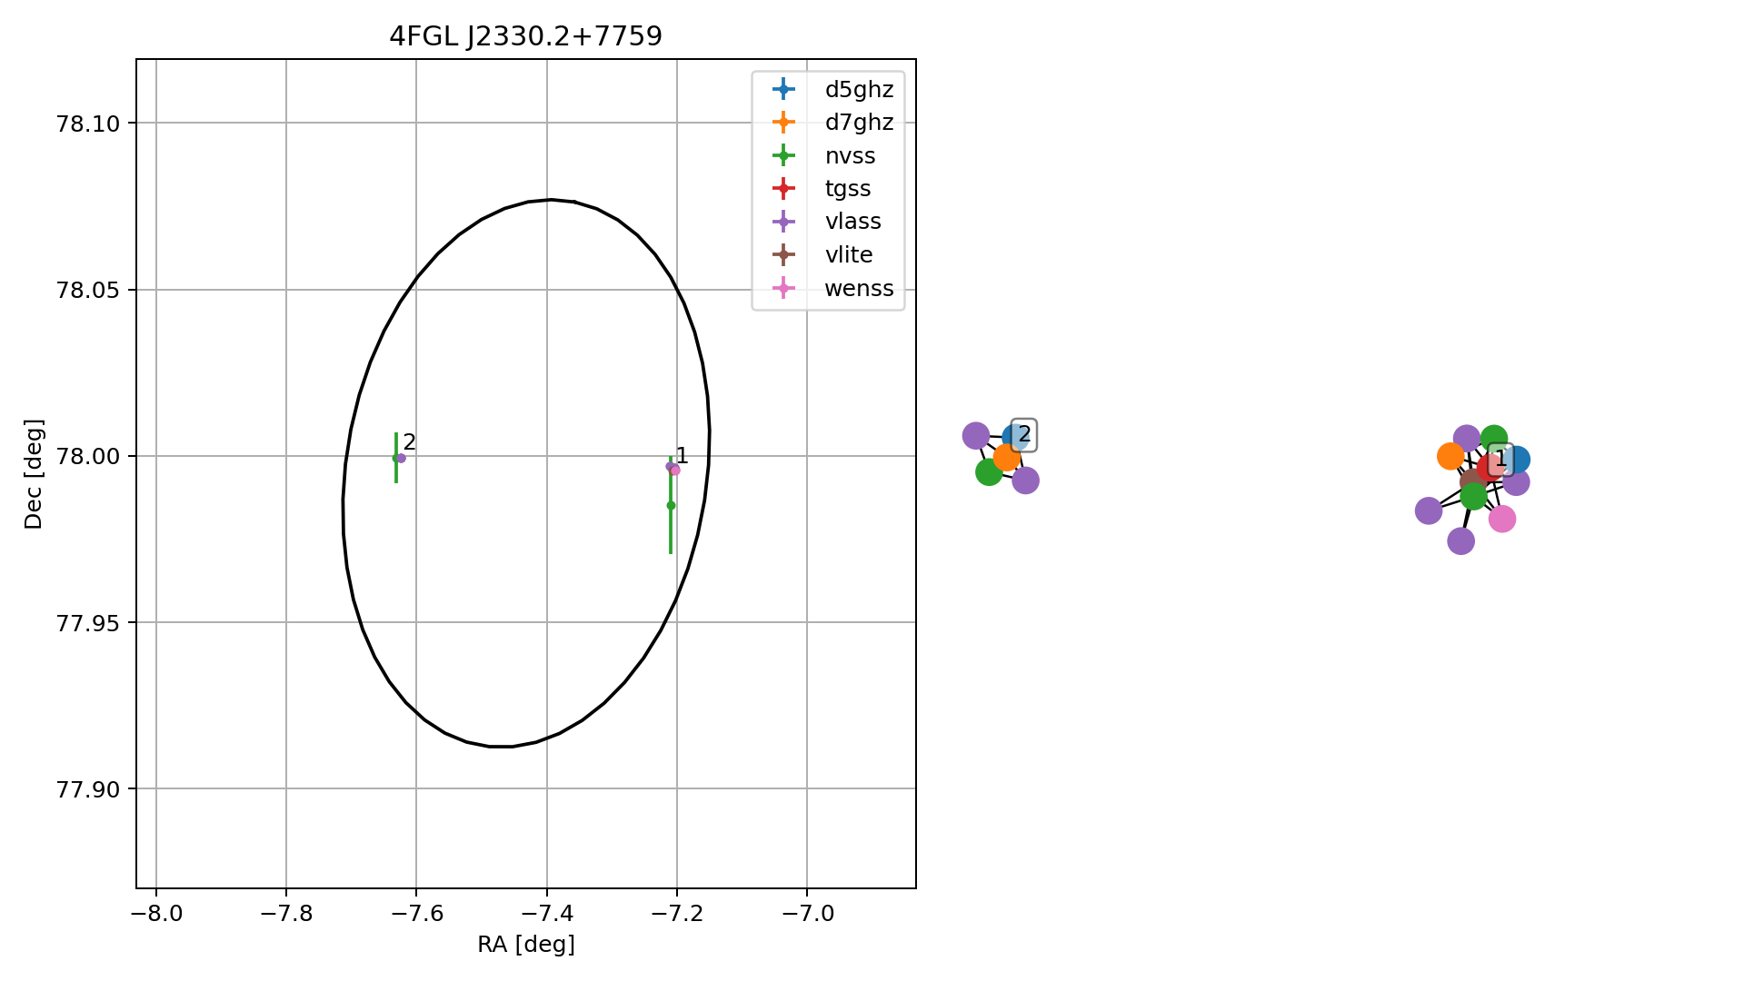Pick the purple vlass data point at source 2
Screen dimensions: 1744x981
402,458
